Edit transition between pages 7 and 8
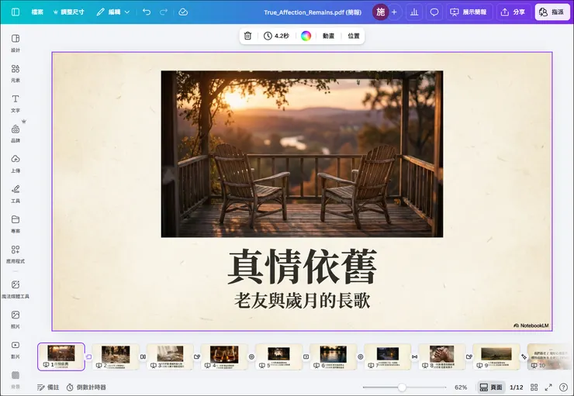Screen dimensions: 574x396 [x=415, y=356]
